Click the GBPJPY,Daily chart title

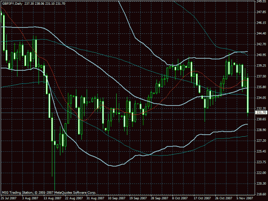12,3
